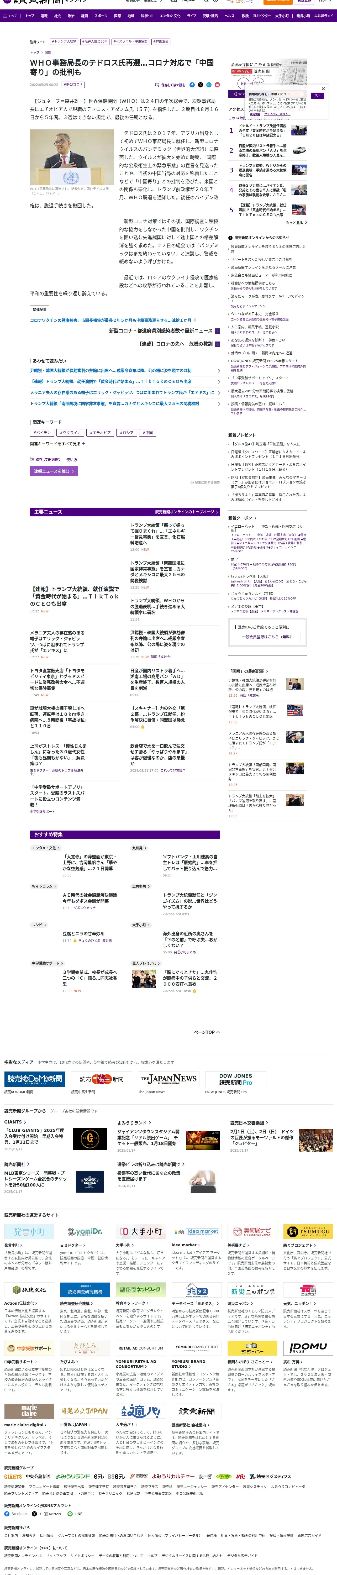This screenshot has width=337, height=1575.
Task: Open the IDOMU logo tile
Action: [x=308, y=1348]
